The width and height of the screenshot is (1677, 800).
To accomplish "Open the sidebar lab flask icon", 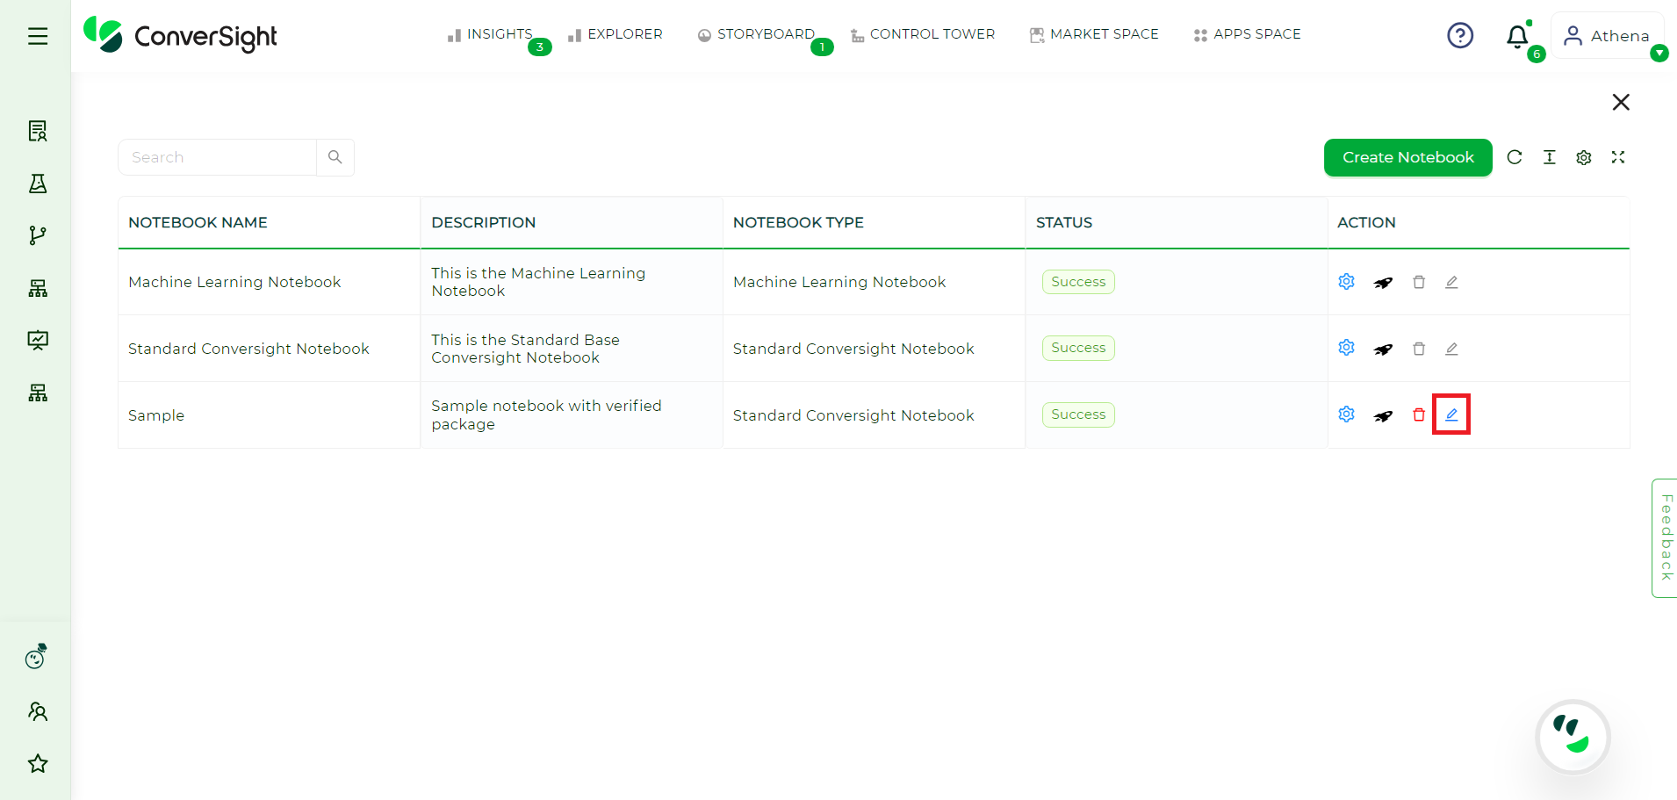I will pos(38,184).
